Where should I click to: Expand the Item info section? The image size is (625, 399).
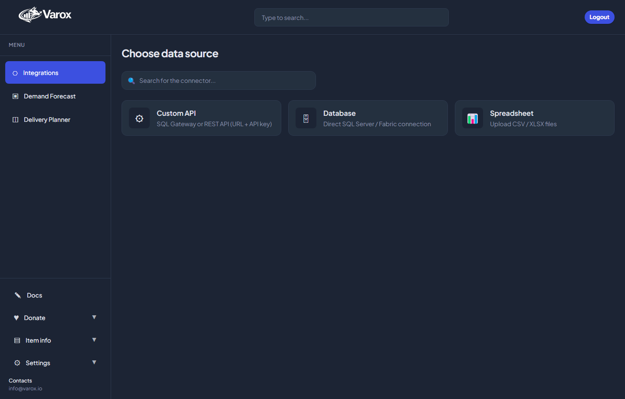click(94, 340)
